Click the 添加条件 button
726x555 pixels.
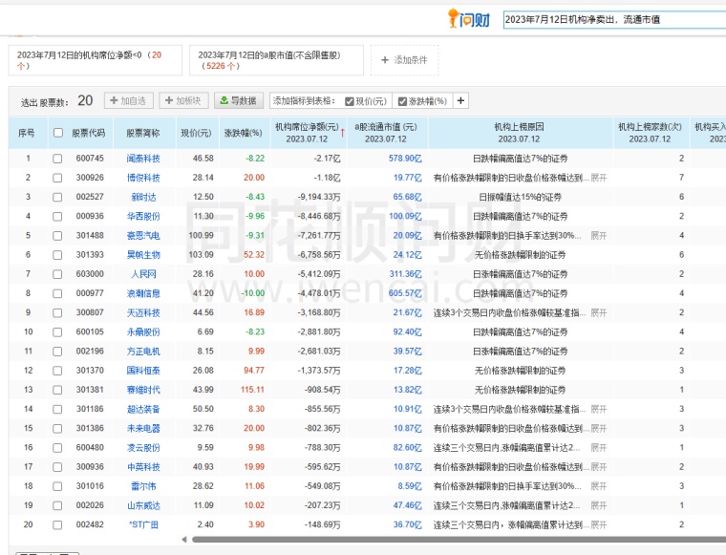405,60
